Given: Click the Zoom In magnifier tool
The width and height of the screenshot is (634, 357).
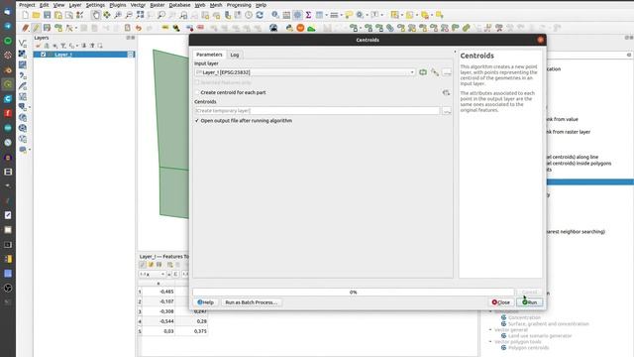Looking at the screenshot, I should [x=118, y=15].
